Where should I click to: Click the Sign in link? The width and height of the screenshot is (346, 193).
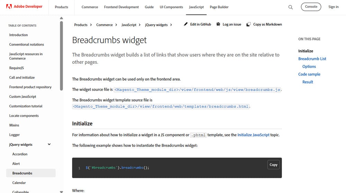tap(334, 7)
